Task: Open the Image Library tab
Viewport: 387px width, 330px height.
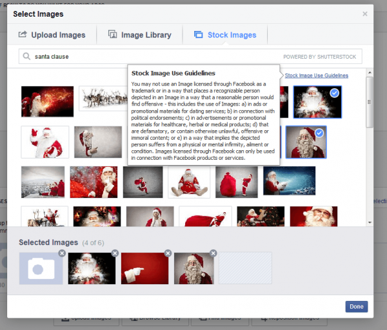Action: pos(139,35)
